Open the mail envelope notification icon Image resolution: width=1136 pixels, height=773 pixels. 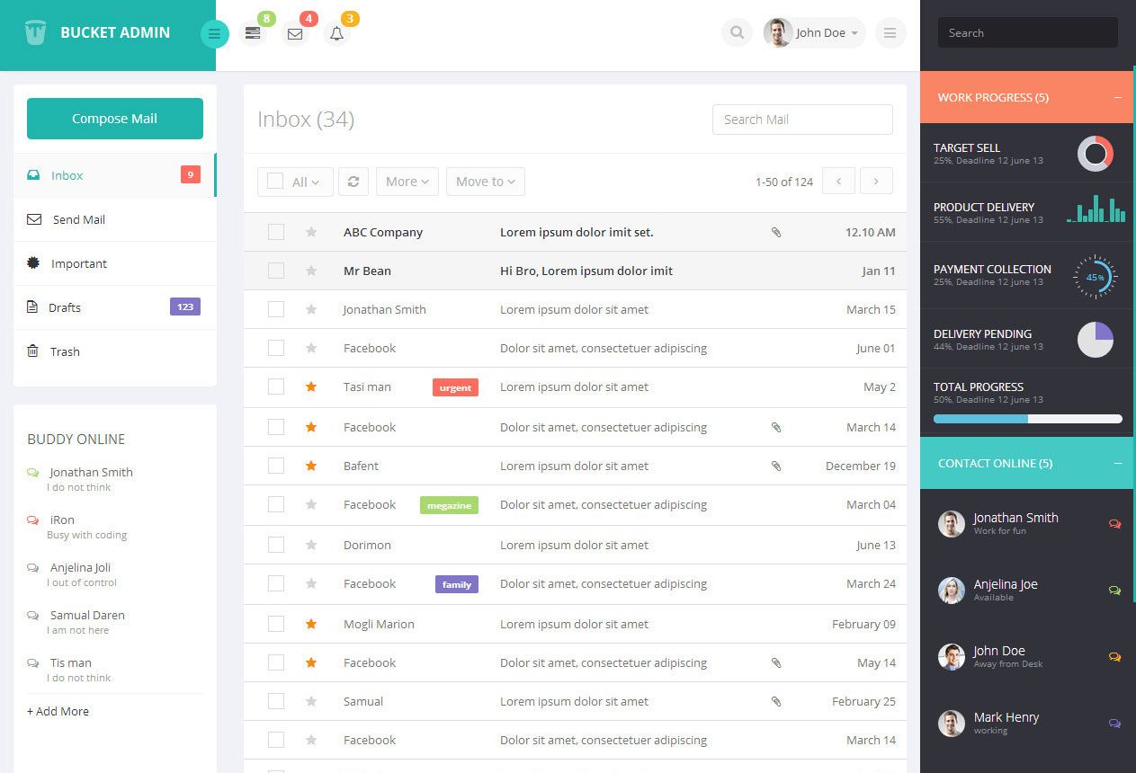(295, 34)
